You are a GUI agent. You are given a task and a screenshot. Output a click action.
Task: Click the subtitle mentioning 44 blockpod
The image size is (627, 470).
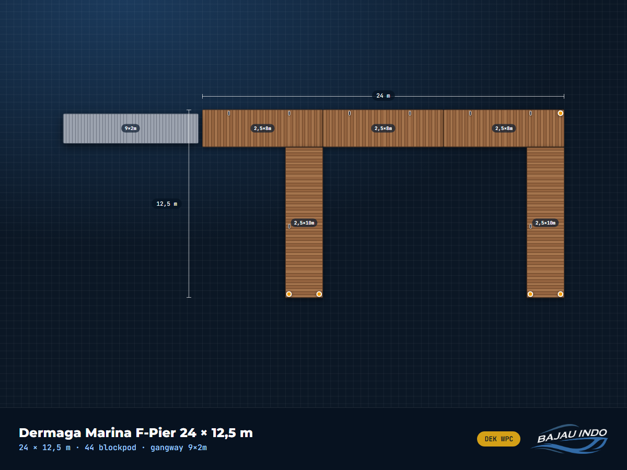click(x=113, y=448)
